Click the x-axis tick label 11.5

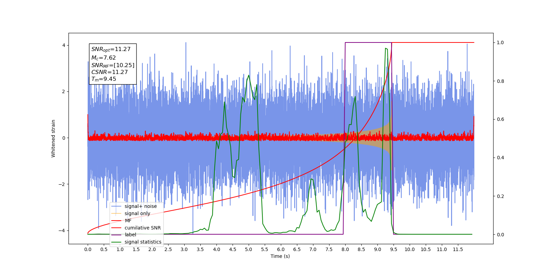coord(458,249)
